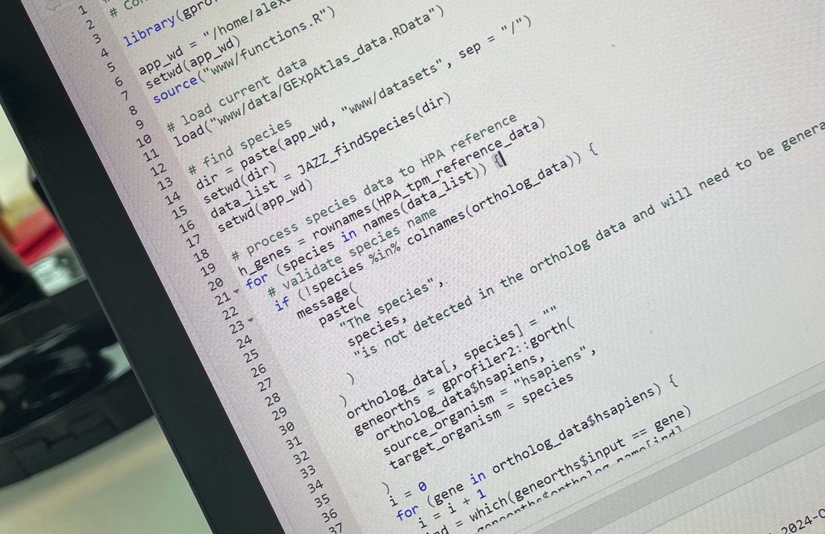Screen dimensions: 825x534
Task: Click the target_organism = species line
Action: [481, 422]
